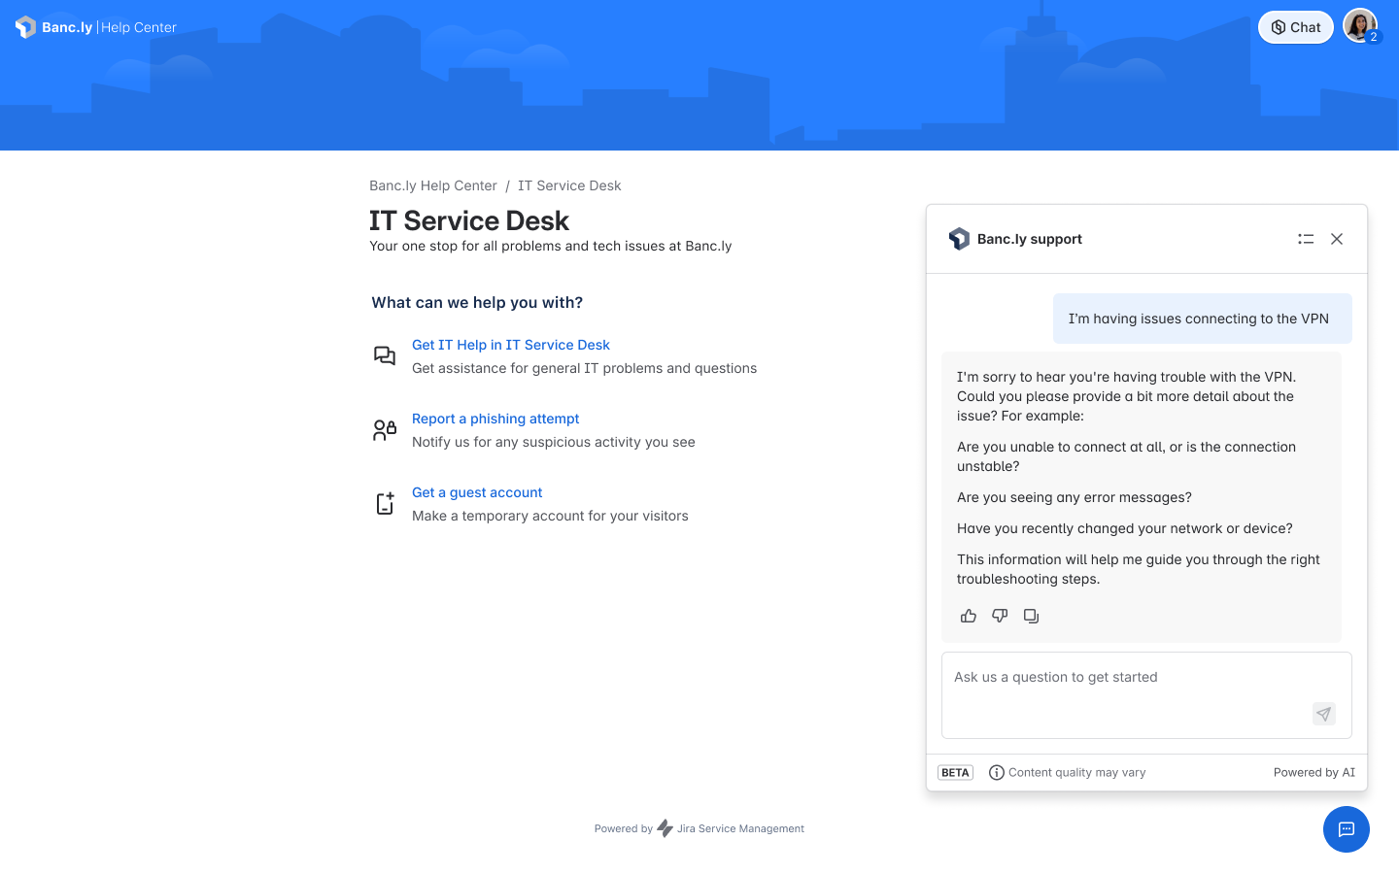Open Chat from top header button
Viewport: 1399px width, 874px height.
click(x=1295, y=27)
